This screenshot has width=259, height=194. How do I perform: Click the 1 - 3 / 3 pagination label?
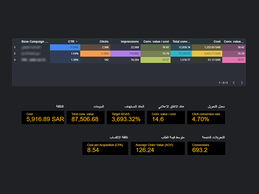tap(223, 83)
